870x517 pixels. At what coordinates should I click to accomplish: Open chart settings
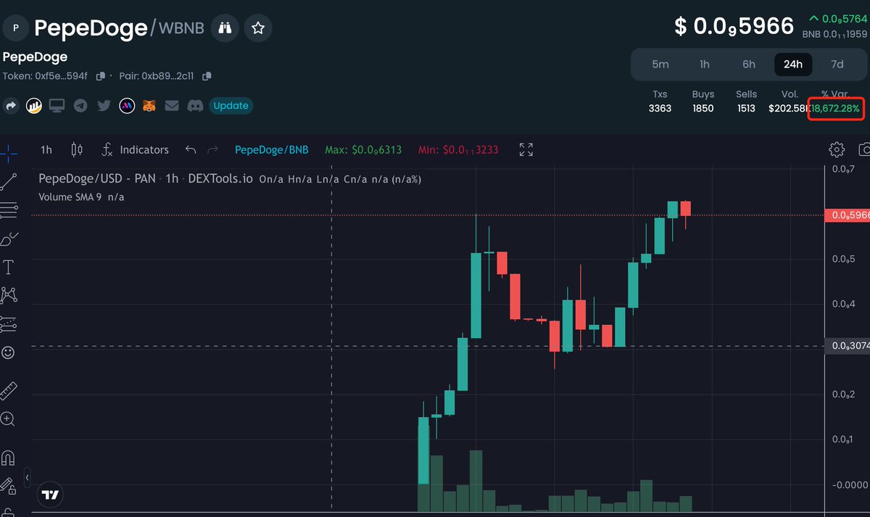click(837, 149)
